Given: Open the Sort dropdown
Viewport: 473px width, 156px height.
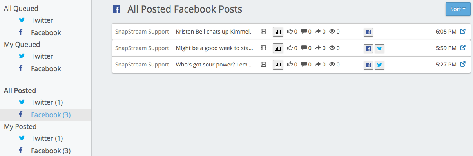Looking at the screenshot, I should click(x=458, y=9).
